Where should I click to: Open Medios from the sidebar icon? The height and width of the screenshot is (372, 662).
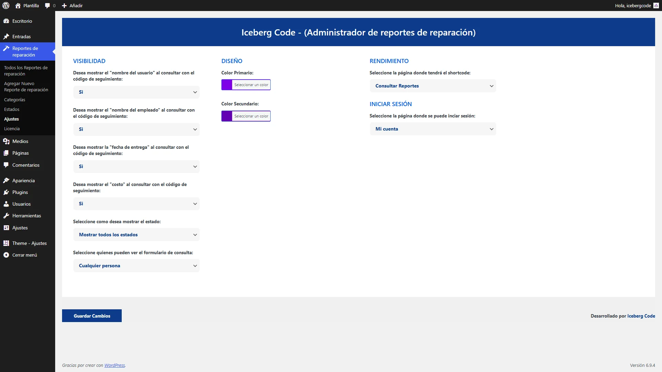(6, 141)
